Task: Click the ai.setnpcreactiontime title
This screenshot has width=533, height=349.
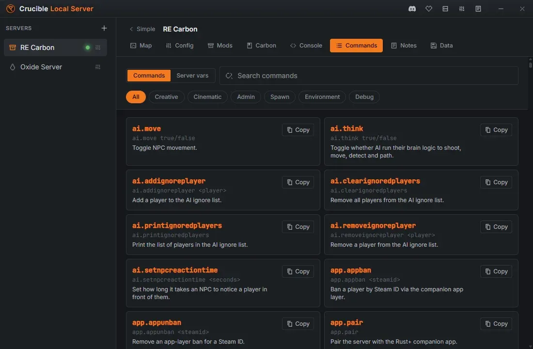Action: pos(175,270)
